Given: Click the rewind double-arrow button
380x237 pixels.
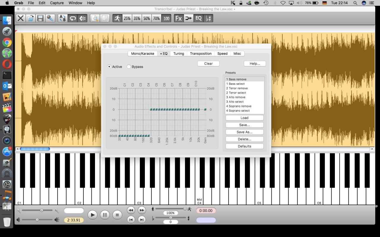Looking at the screenshot, I should 131,210.
